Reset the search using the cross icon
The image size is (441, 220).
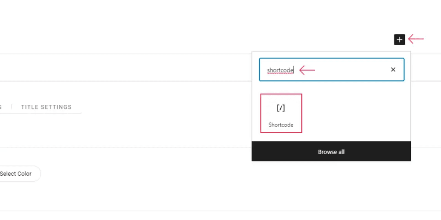tap(393, 70)
